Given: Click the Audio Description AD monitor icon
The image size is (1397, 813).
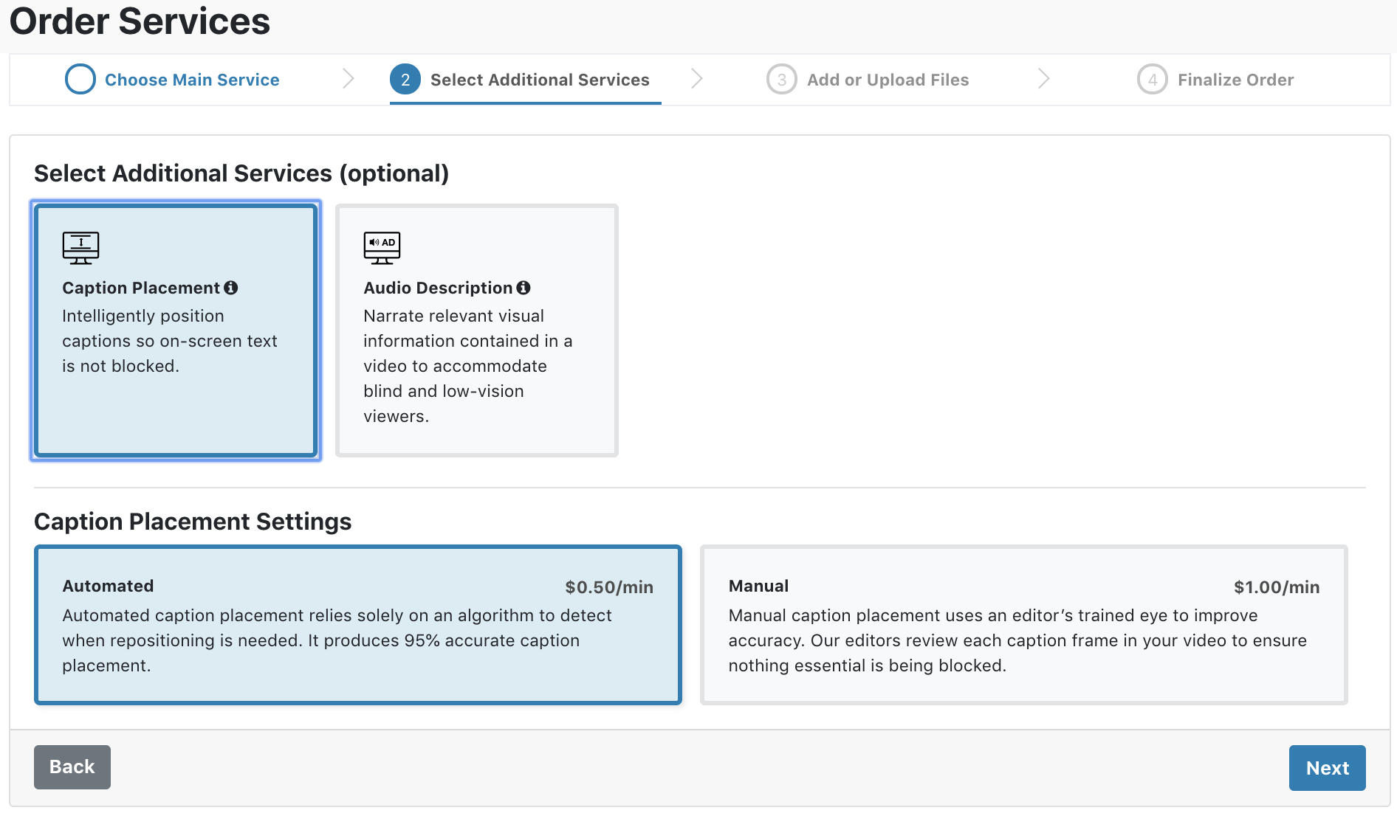Looking at the screenshot, I should coord(382,248).
